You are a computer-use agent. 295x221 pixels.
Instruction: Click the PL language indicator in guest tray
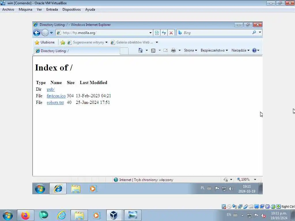click(203, 188)
